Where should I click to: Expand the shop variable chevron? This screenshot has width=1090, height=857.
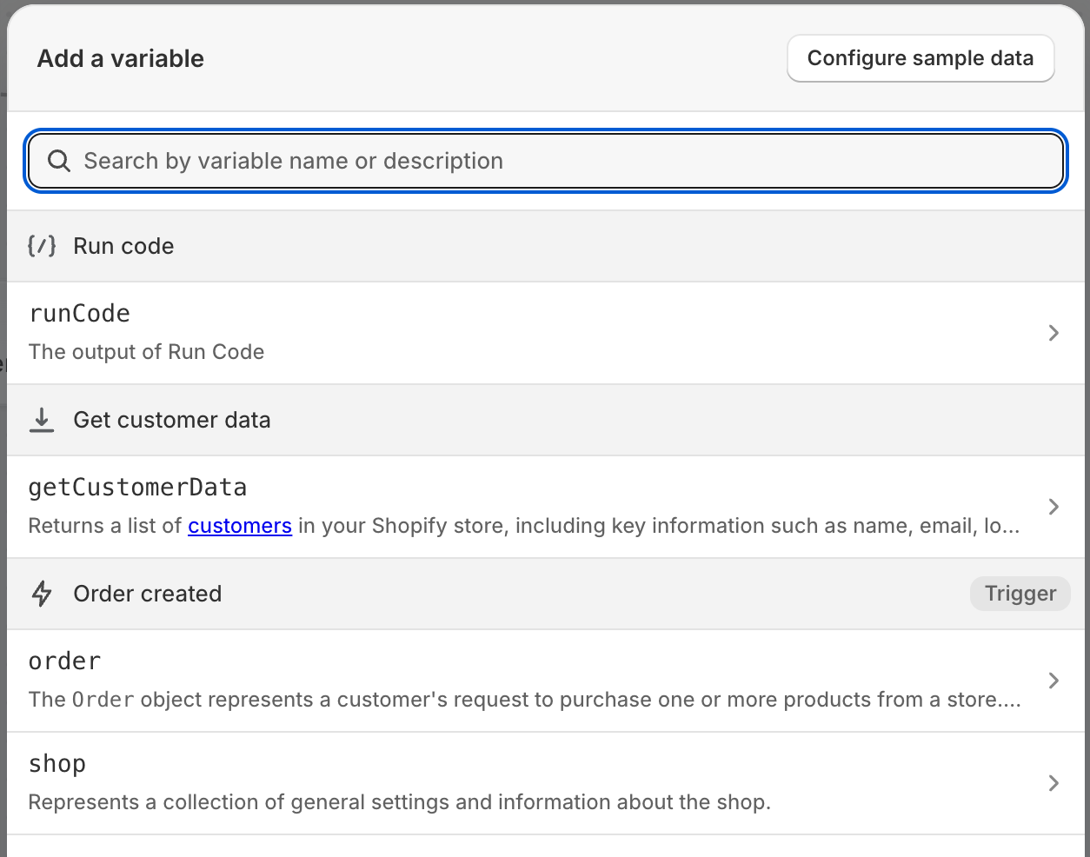1053,783
